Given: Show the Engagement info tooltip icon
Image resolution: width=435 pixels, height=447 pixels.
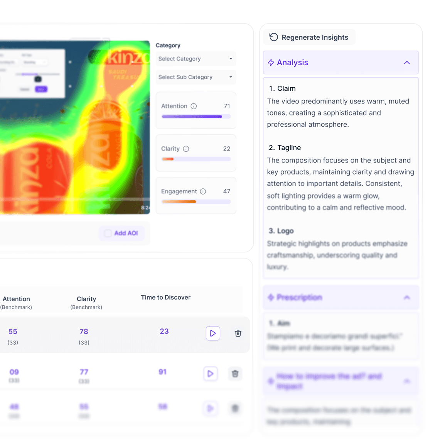Looking at the screenshot, I should click(203, 191).
